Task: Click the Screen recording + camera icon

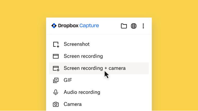Action: point(56,68)
